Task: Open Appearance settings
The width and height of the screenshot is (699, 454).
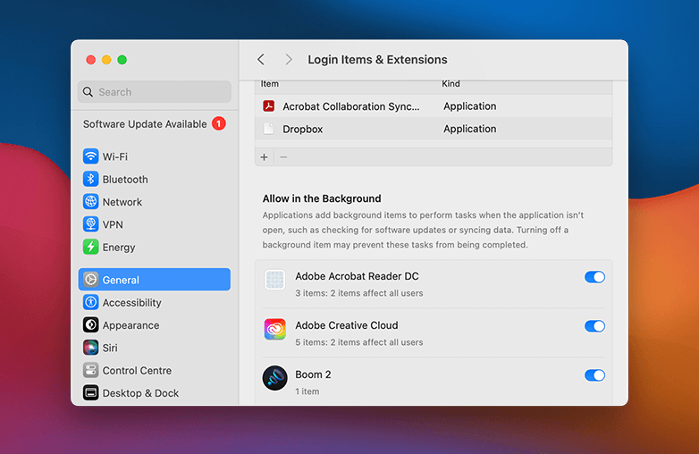Action: [155, 324]
